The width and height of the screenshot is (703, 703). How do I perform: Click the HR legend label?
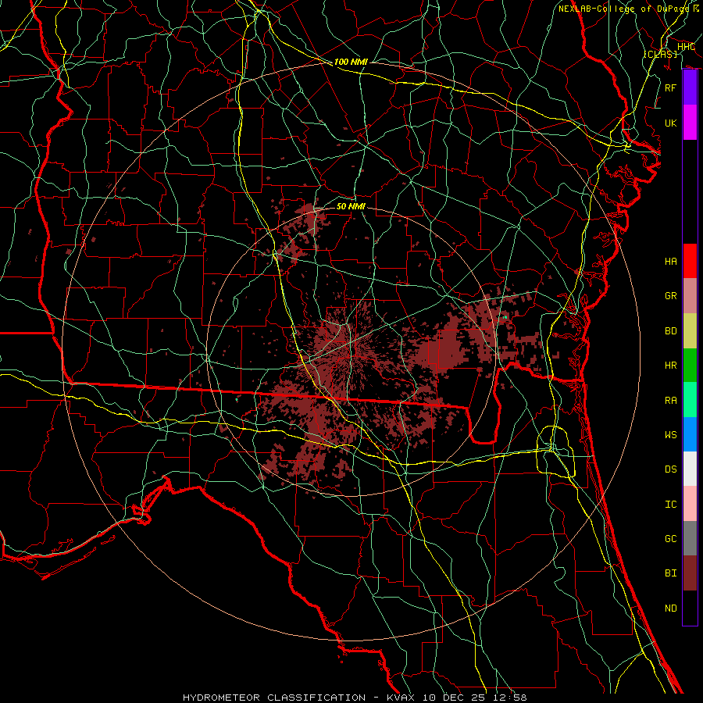[671, 366]
